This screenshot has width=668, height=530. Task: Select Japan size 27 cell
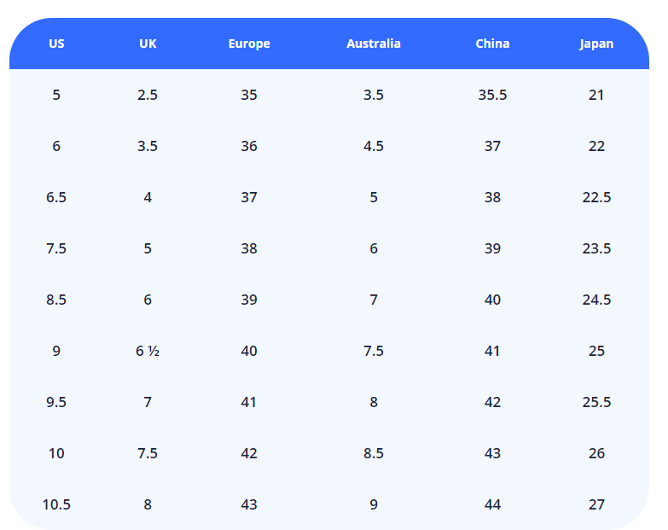tap(596, 504)
